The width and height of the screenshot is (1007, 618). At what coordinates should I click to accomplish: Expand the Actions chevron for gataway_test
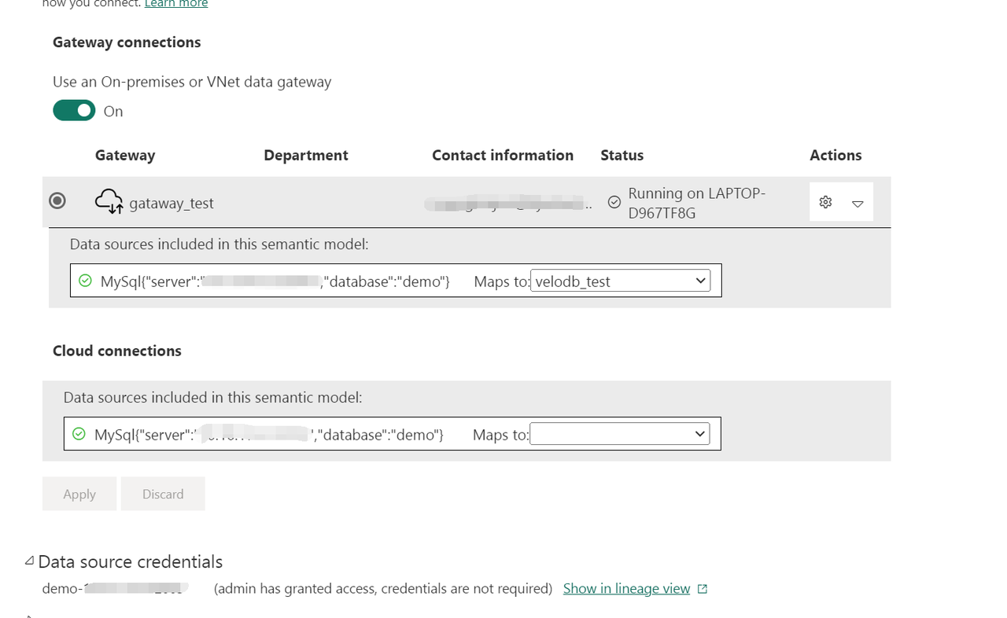click(858, 204)
